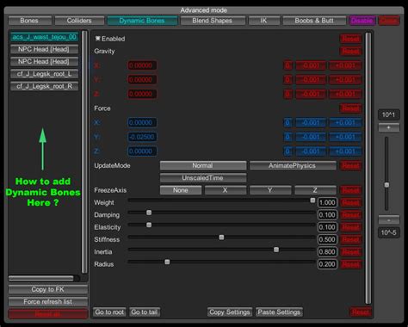Click the purple Disable button

[x=362, y=21]
